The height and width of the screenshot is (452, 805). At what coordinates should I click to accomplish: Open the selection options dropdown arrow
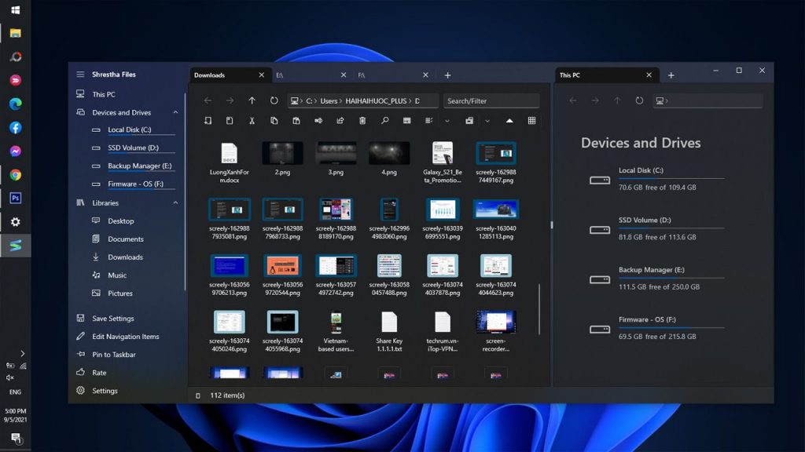point(447,121)
